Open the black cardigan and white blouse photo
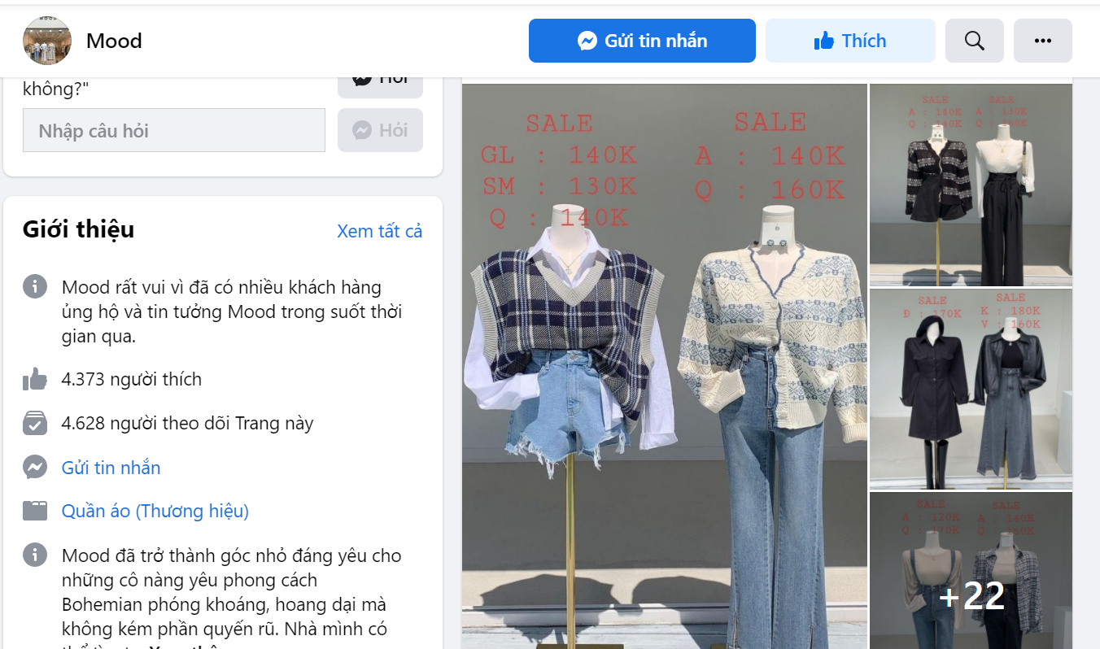Screen dimensions: 1100x649 [971, 185]
